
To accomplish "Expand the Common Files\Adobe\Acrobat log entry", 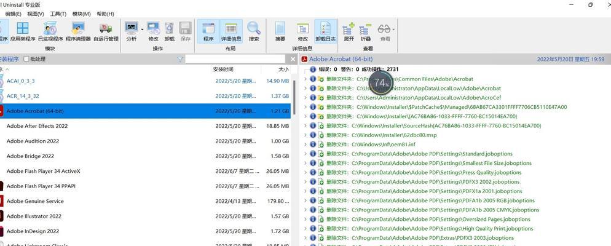I will click(305, 79).
